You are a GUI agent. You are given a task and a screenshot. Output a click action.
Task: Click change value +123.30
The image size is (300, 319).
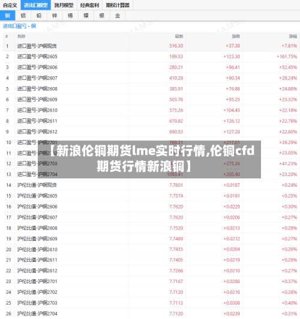(232, 56)
